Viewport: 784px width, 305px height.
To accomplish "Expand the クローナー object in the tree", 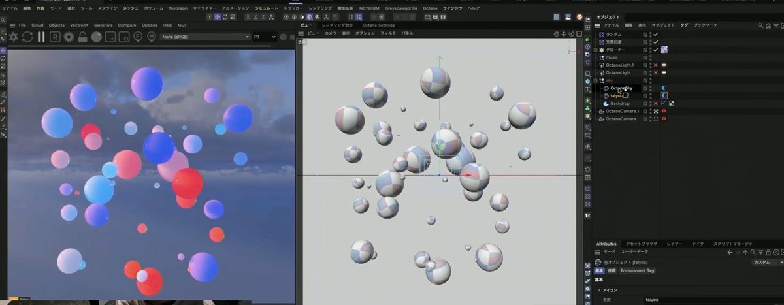I will (x=596, y=50).
